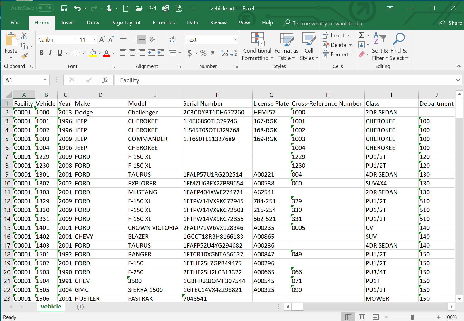Select the vehicle sheet tab

click(51, 306)
